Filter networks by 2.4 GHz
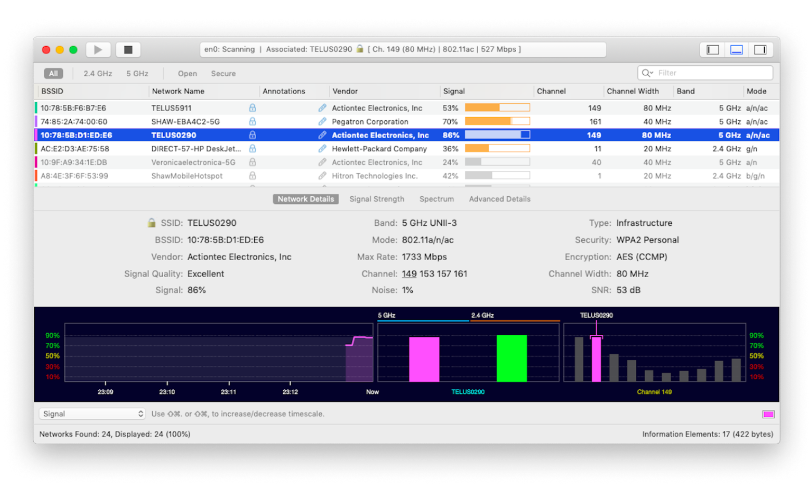811x492 pixels. 98,74
